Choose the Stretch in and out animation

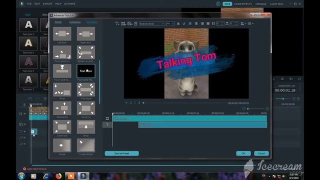[86, 52]
